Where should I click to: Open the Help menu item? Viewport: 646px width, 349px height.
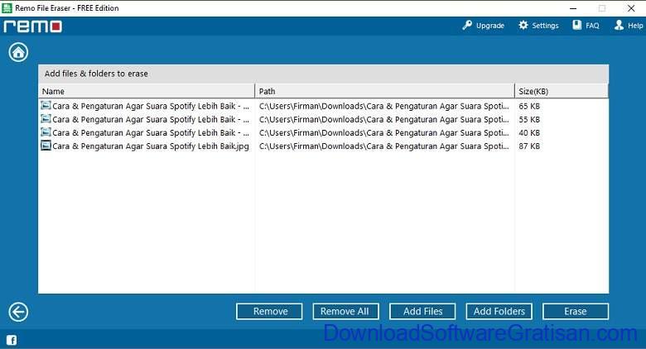629,26
